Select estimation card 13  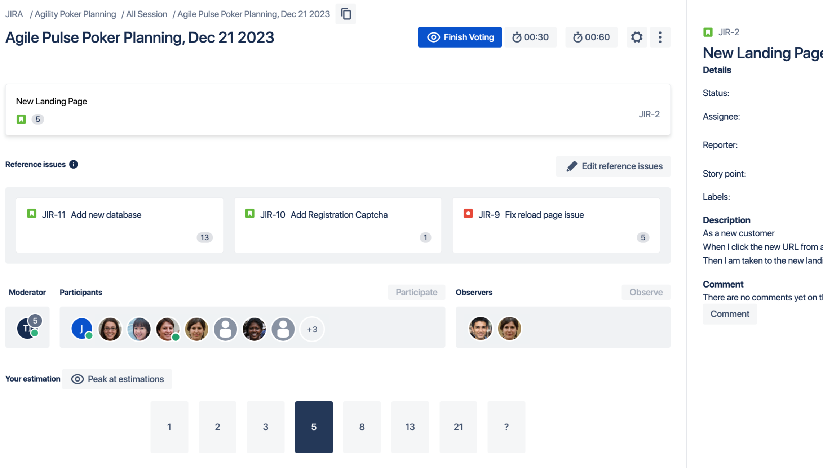point(410,427)
